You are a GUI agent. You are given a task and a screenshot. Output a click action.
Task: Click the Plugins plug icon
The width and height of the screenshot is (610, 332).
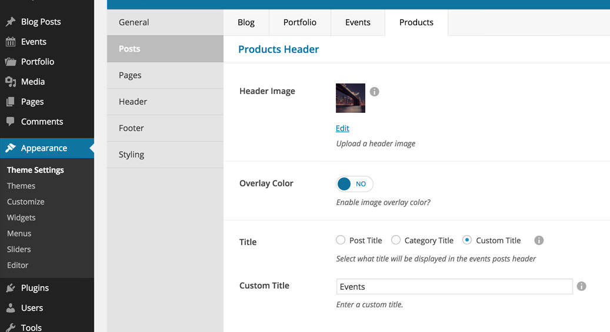click(11, 288)
